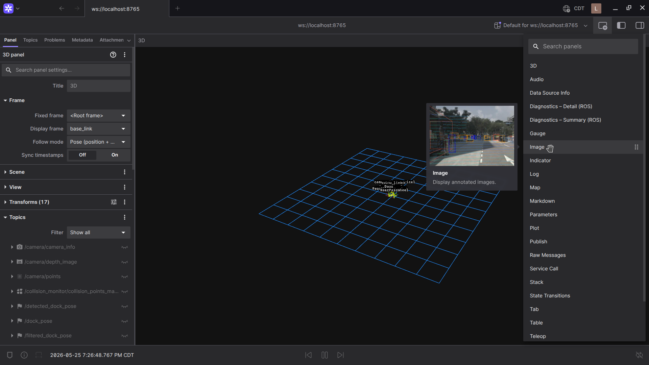This screenshot has width=649, height=365.
Task: Expand the Transforms (17) section
Action: coord(5,202)
